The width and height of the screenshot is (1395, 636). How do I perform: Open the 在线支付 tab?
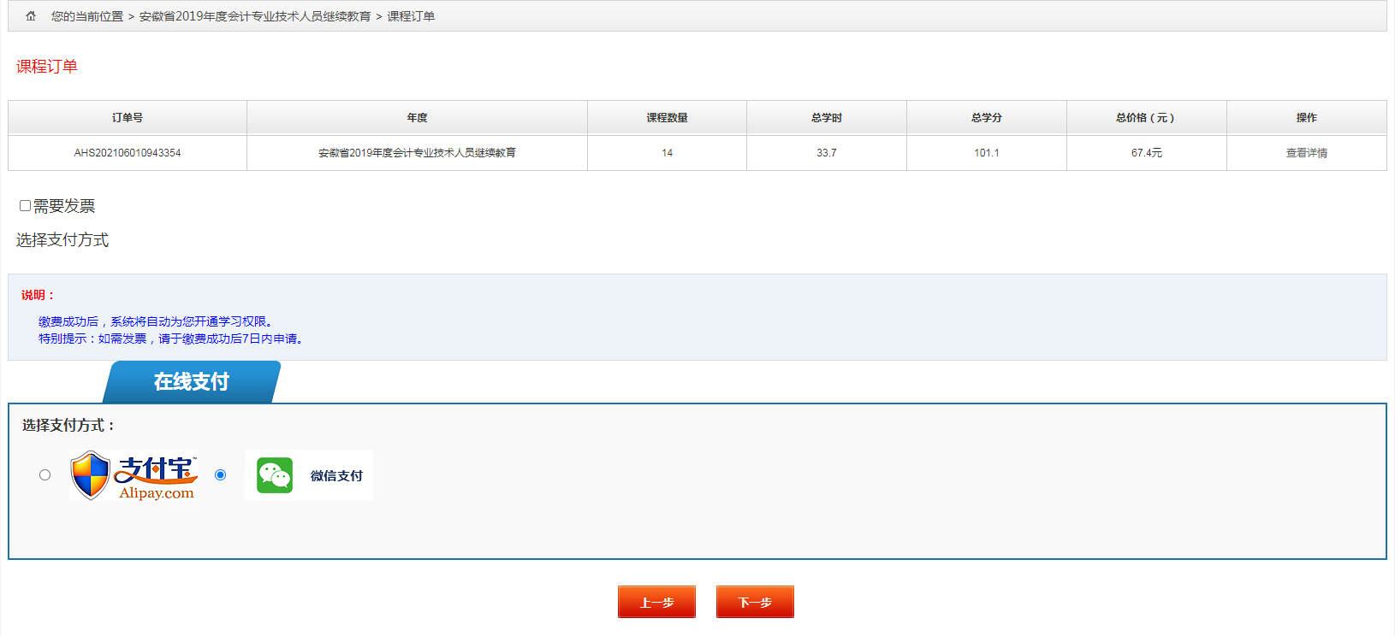(x=192, y=382)
